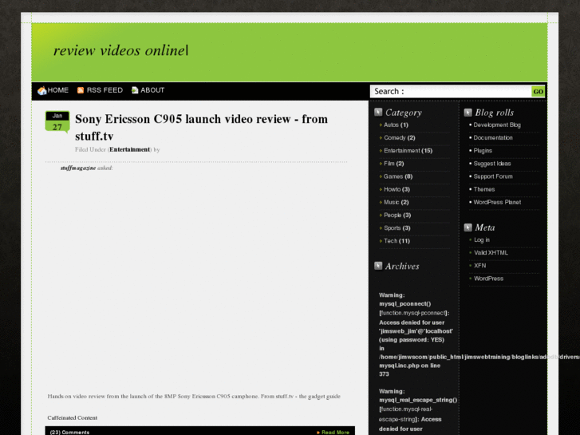The height and width of the screenshot is (435, 580).
Task: Select the People category
Action: coord(393,215)
